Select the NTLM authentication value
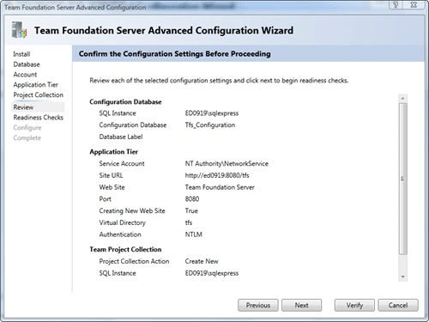 pos(194,234)
